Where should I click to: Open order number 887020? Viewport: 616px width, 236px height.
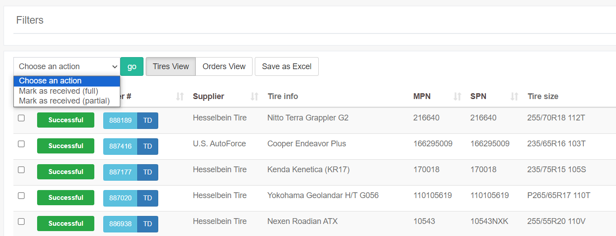pos(120,198)
